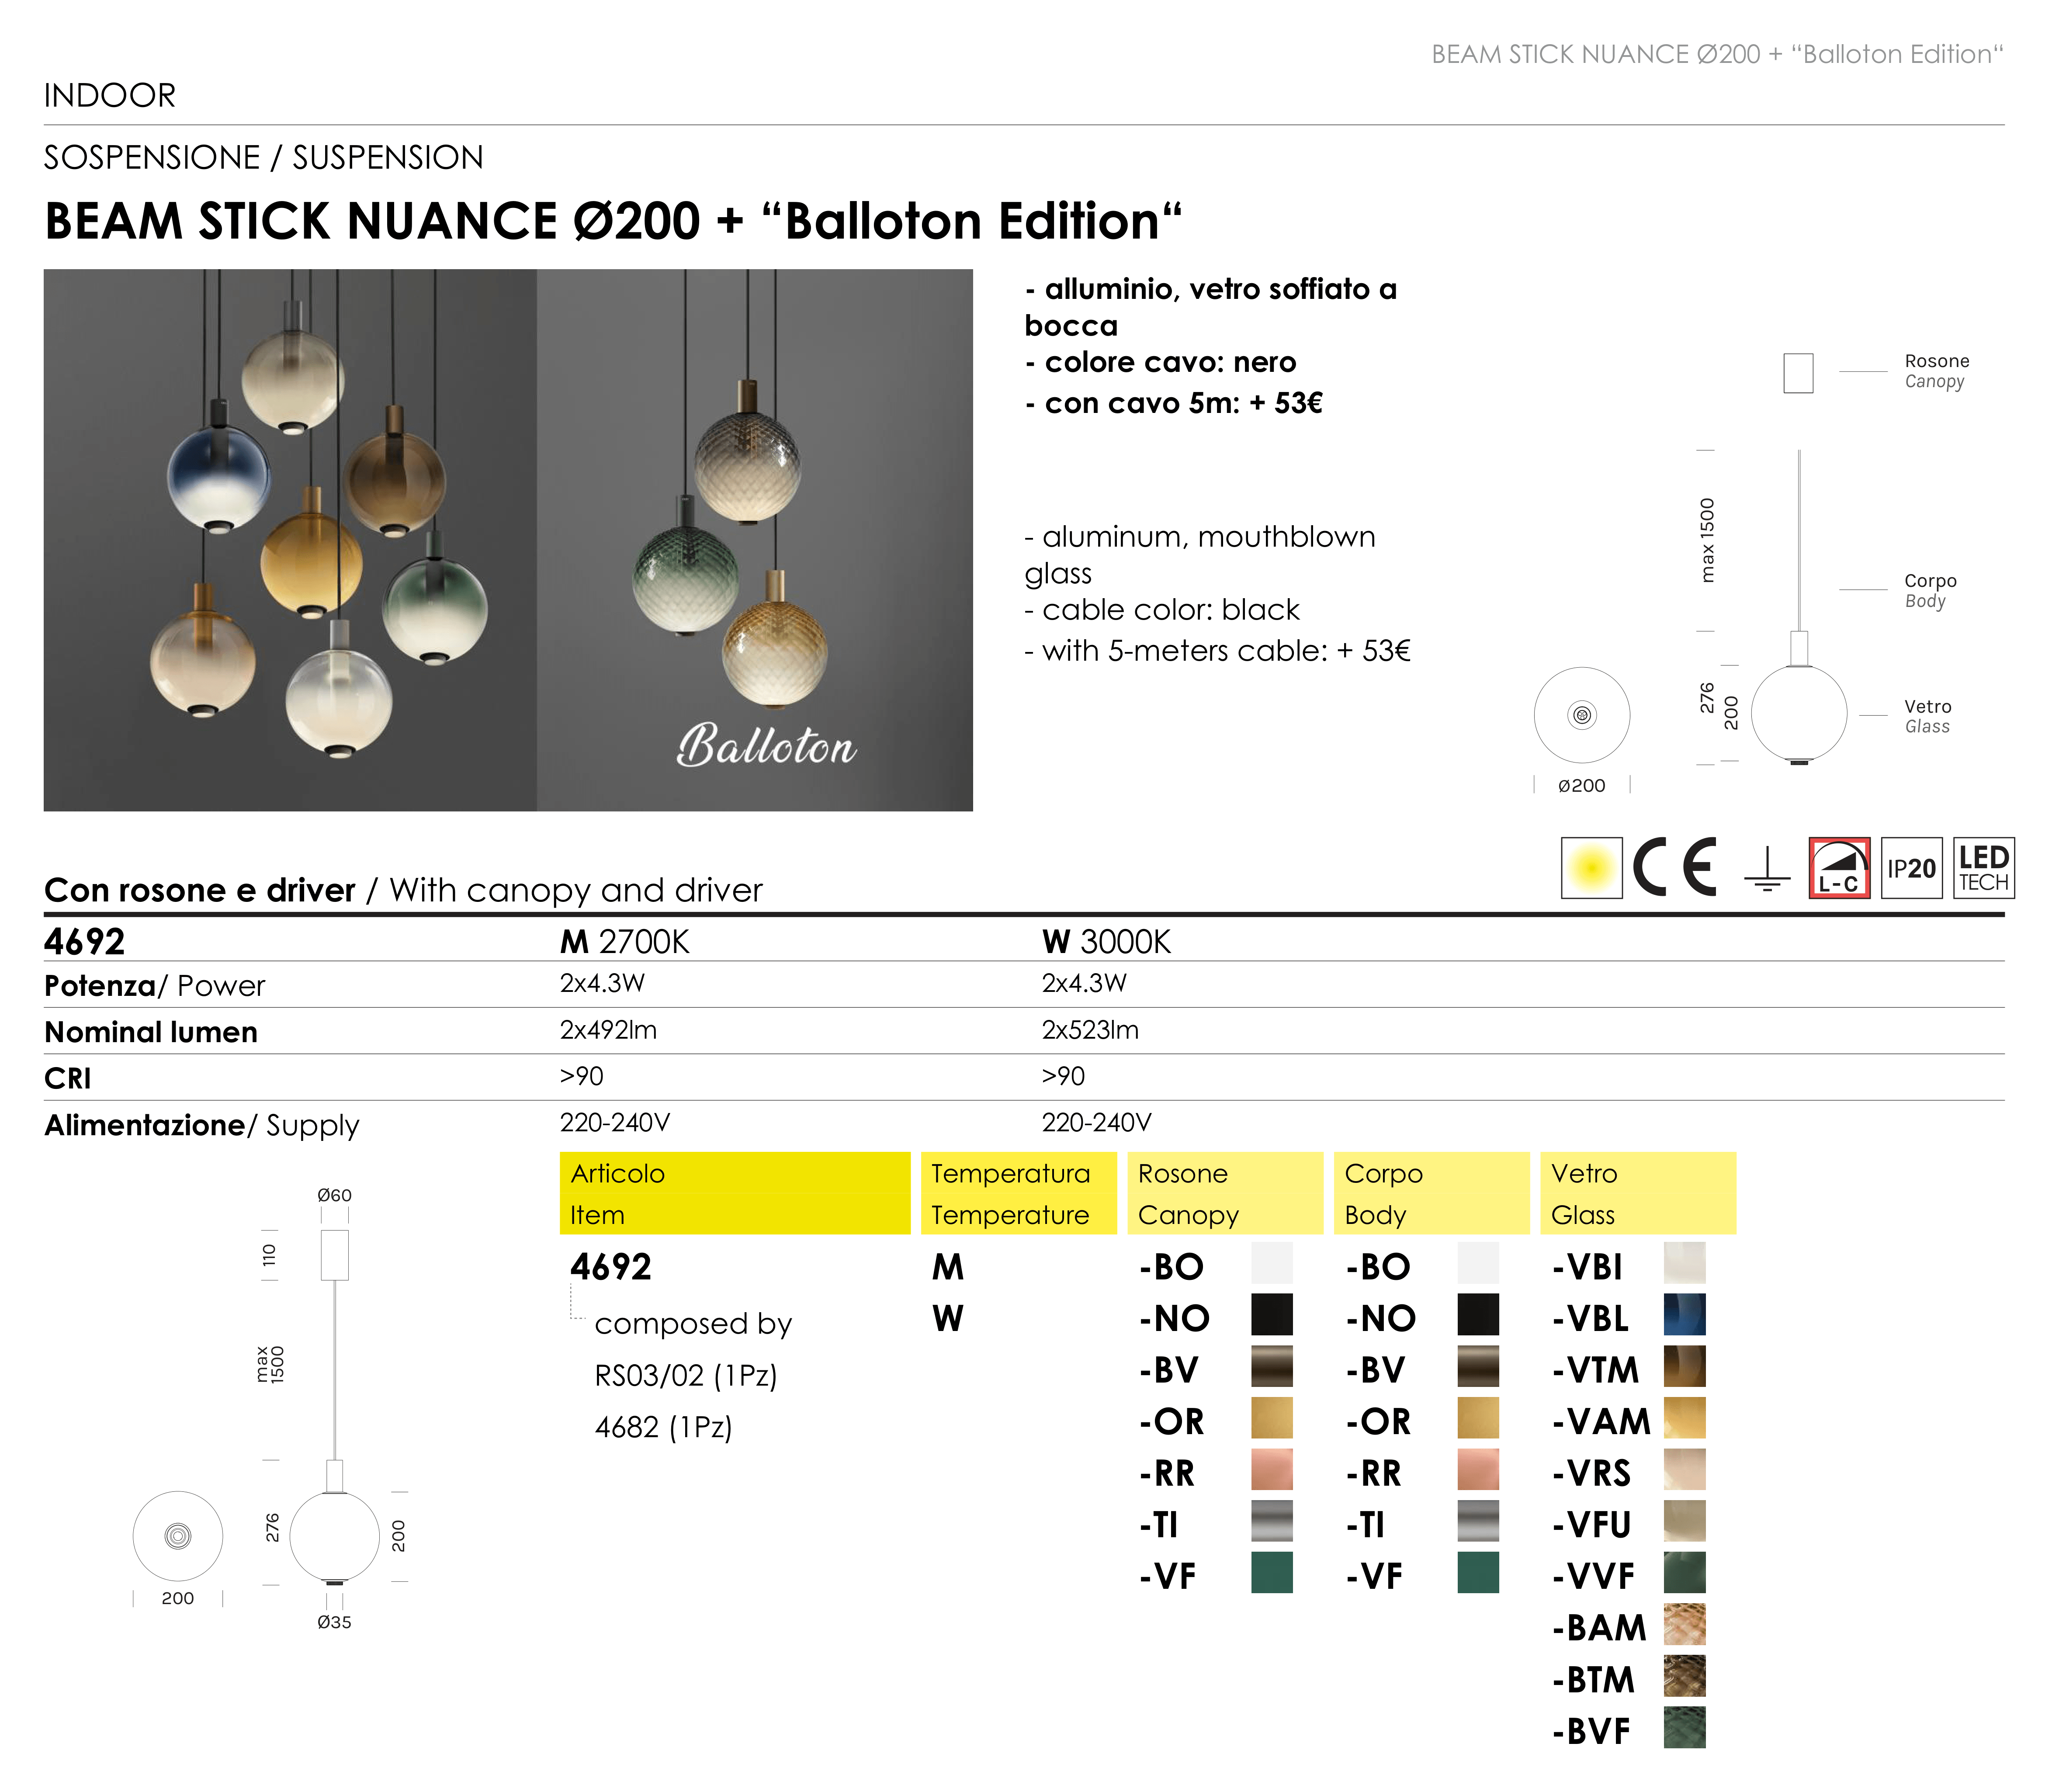Click the 'with 5-meters cable: + 53€' line
Viewport: 2059px width, 1792px height.
tap(1217, 651)
